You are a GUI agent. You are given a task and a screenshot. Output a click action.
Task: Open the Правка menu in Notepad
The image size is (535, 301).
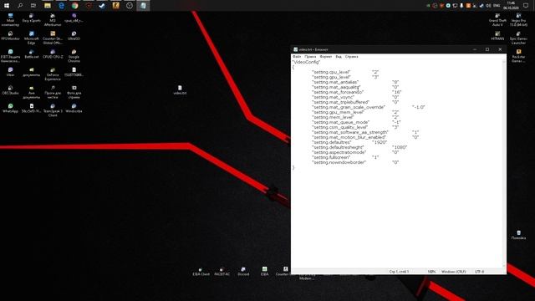(x=310, y=57)
